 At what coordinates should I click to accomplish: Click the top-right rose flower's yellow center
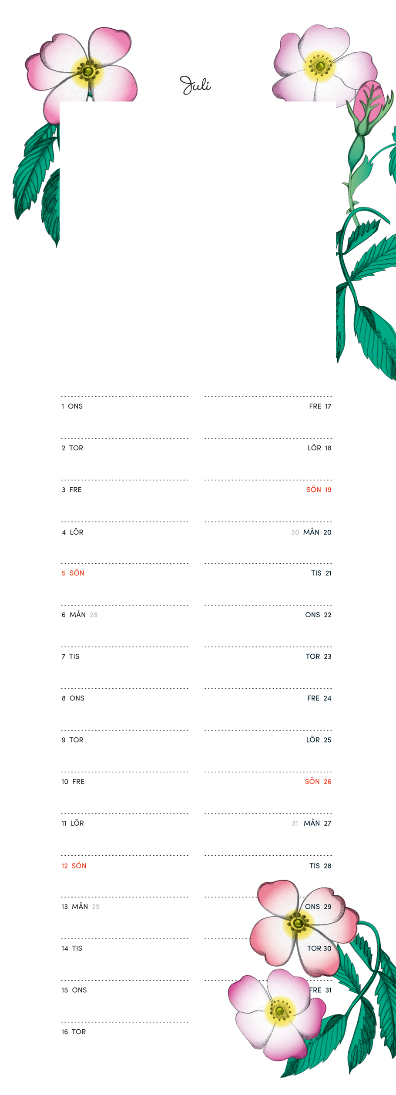[x=320, y=66]
